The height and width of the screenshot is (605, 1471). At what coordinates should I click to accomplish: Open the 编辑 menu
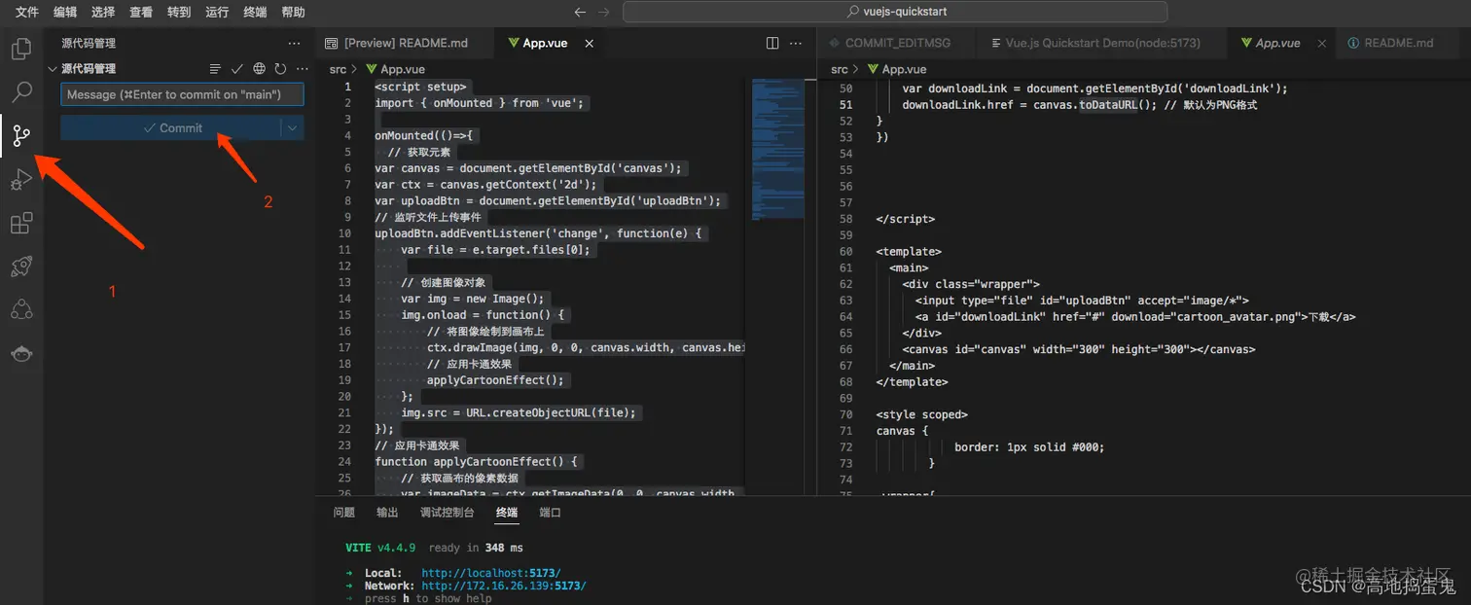pyautogui.click(x=65, y=12)
